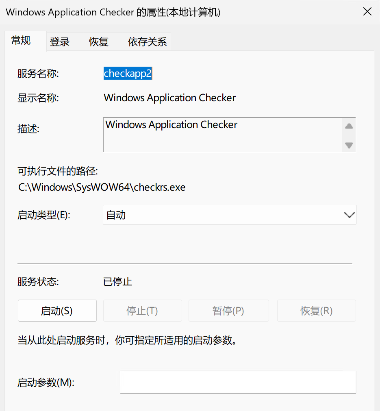Click the highlighted service name checkapp2
Viewport: 380px width, 411px height.
tap(128, 73)
